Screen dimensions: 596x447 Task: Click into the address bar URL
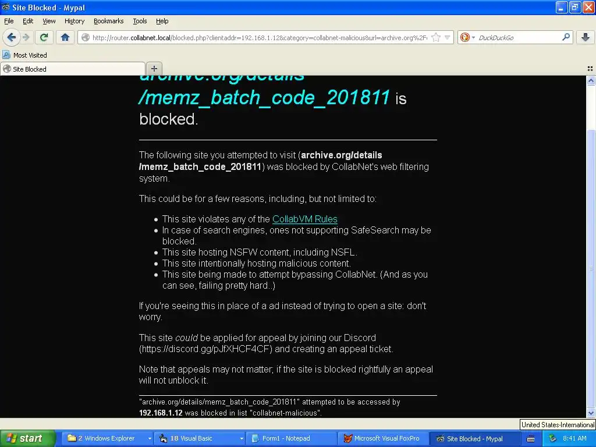260,38
